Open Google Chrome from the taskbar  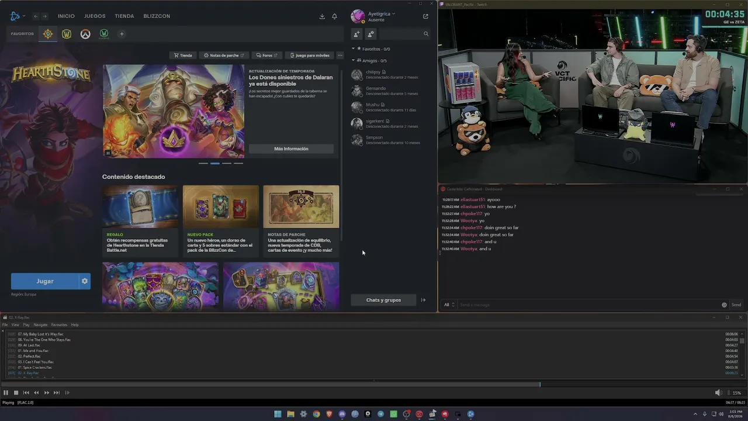tap(316, 414)
